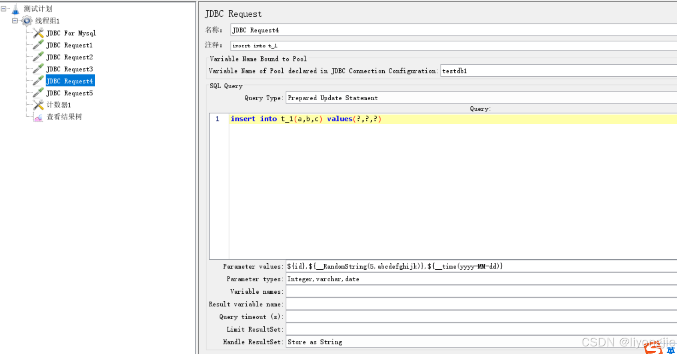677x354 pixels.
Task: Click the Limit ResultSet field
Action: [x=481, y=329]
